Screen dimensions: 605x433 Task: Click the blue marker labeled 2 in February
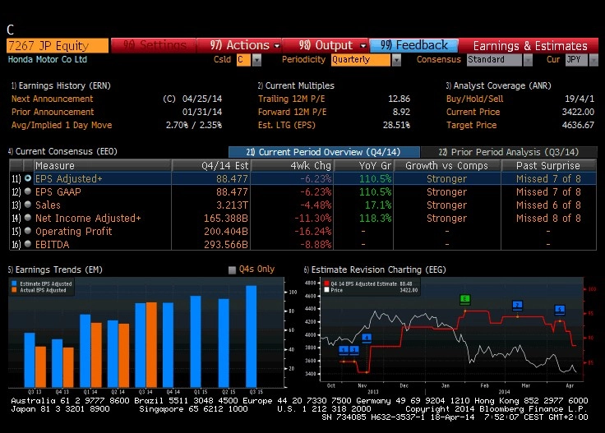tap(517, 306)
